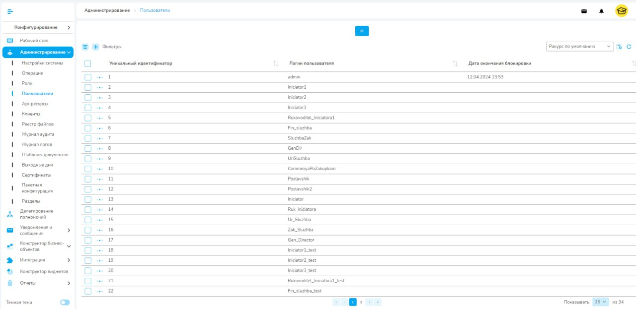636x309 pixels.
Task: Expand Уведомления и сообщения submenu
Action: pyautogui.click(x=69, y=230)
